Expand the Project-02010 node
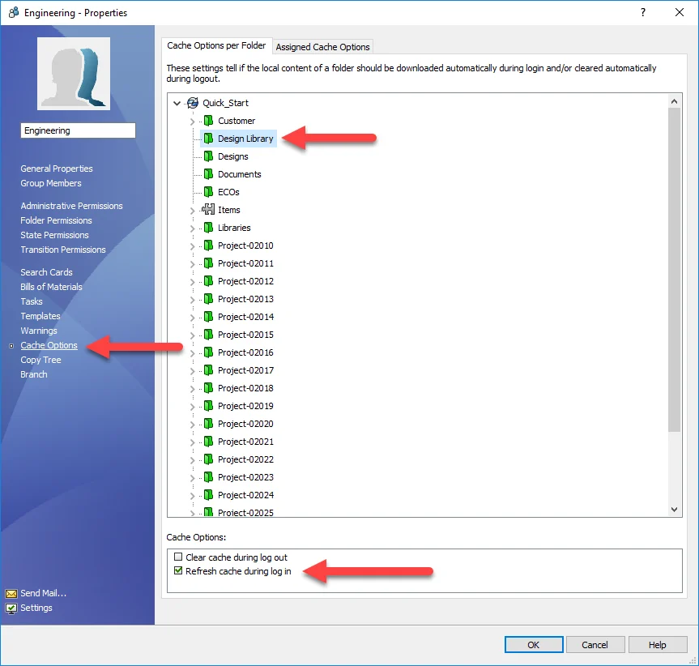 (x=192, y=246)
